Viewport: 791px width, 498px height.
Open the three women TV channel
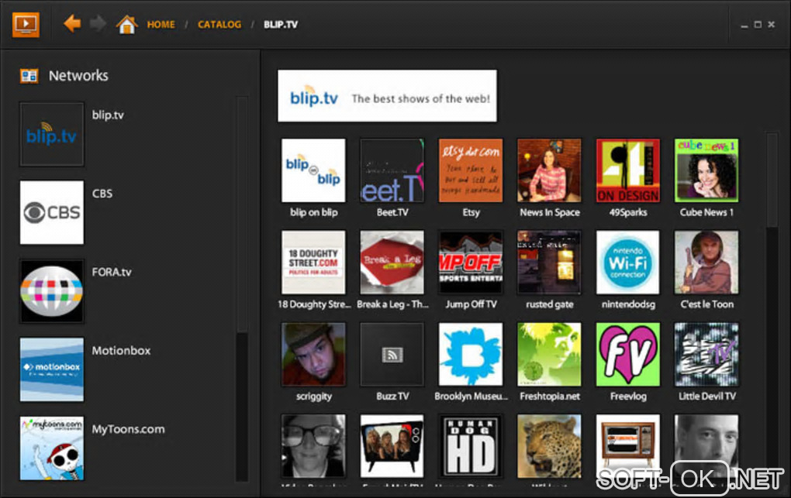tap(392, 446)
